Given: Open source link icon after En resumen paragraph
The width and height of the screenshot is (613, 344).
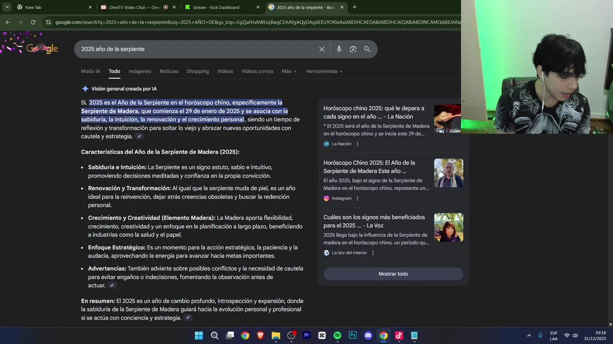Looking at the screenshot, I should [x=188, y=318].
